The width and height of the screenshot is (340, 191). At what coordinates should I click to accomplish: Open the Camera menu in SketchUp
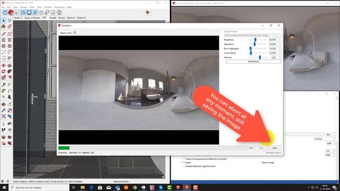click(23, 7)
